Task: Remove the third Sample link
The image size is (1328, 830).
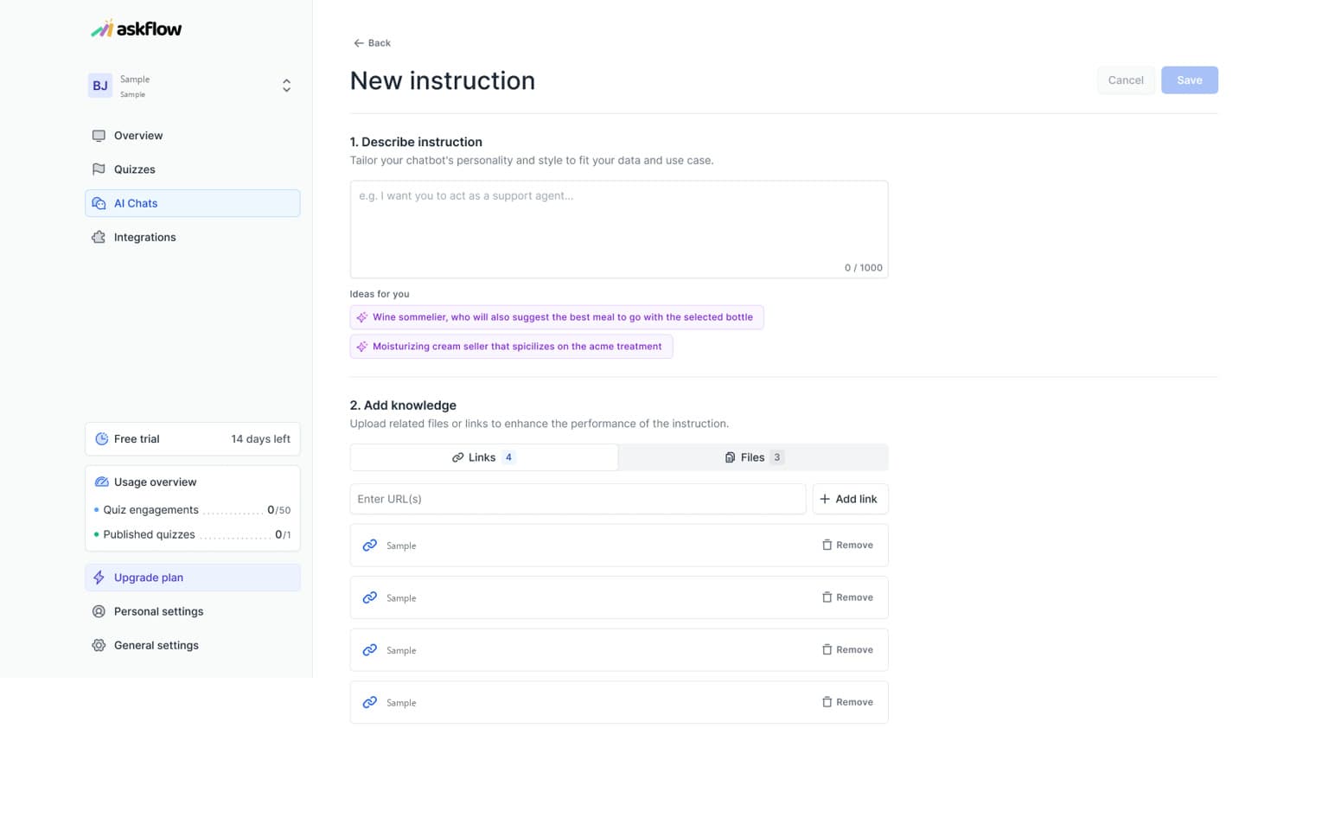Action: pos(847,650)
